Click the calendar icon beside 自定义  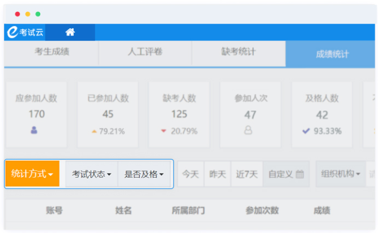300,174
